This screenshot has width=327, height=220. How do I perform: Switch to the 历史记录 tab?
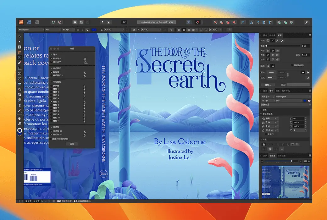pyautogui.click(x=281, y=156)
